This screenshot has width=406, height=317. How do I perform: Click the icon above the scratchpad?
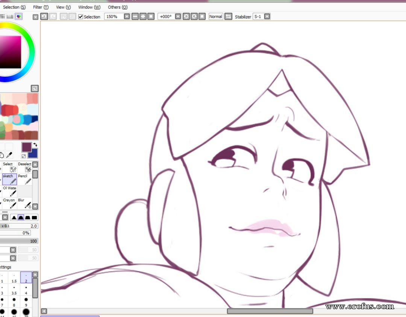(x=35, y=89)
